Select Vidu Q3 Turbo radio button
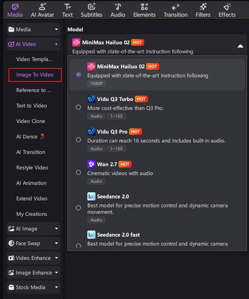The width and height of the screenshot is (249, 299). (x=78, y=107)
